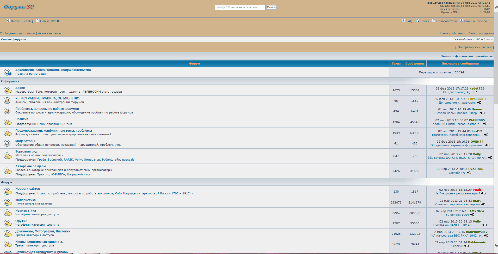Jump to latest post by kadet723

tap(475, 92)
